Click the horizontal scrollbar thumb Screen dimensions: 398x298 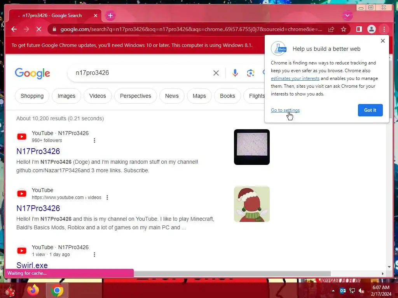[x=232, y=274]
